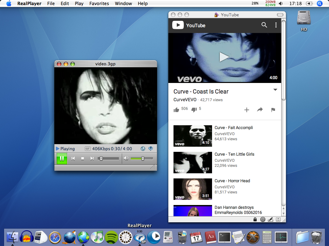Open the Apple menu
Screen dimensions: 329x246
[x=9, y=4]
